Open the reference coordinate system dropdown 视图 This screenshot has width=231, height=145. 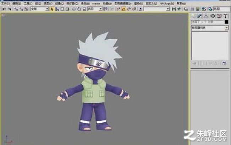(95, 9)
